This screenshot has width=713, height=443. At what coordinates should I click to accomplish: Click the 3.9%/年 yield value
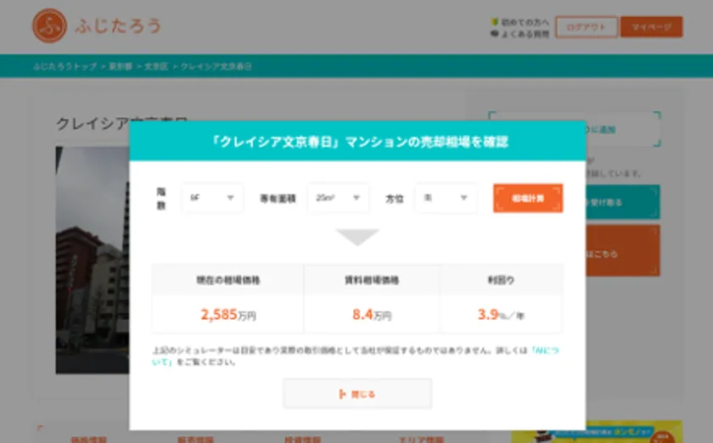coord(501,314)
